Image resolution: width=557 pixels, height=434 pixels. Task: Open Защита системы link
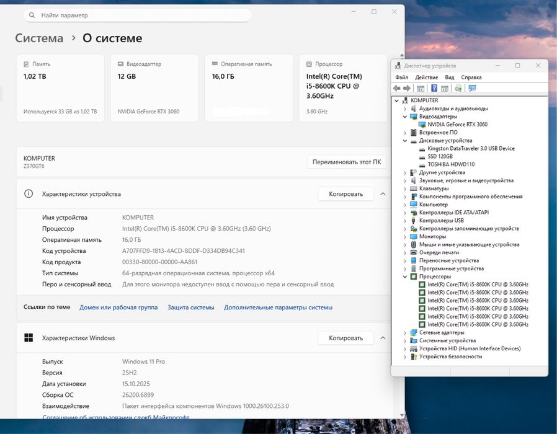coord(191,307)
